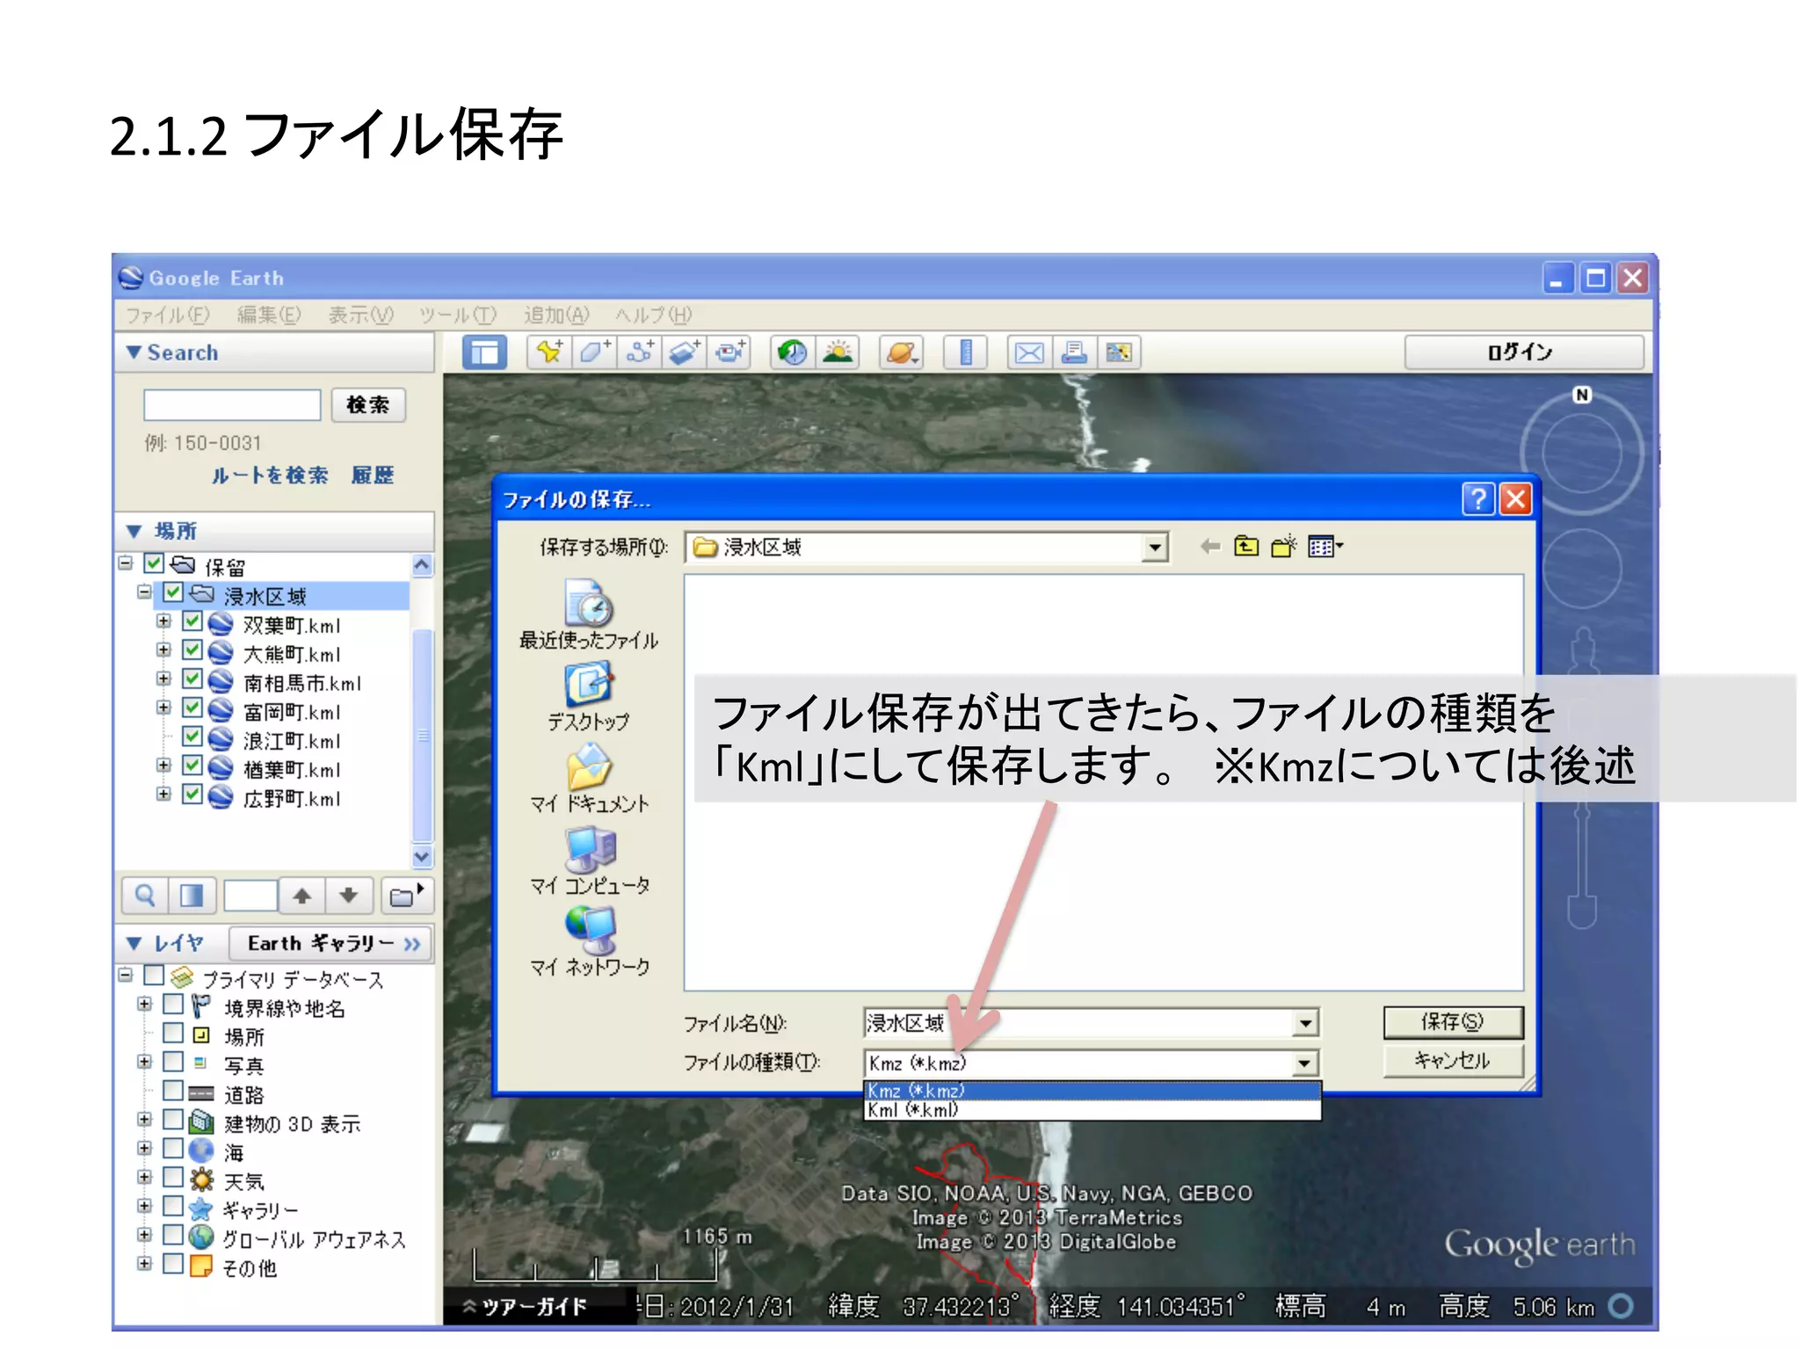Viewport: 1800px width, 1350px height.
Task: Click the help question mark in dialog
Action: 1478,498
